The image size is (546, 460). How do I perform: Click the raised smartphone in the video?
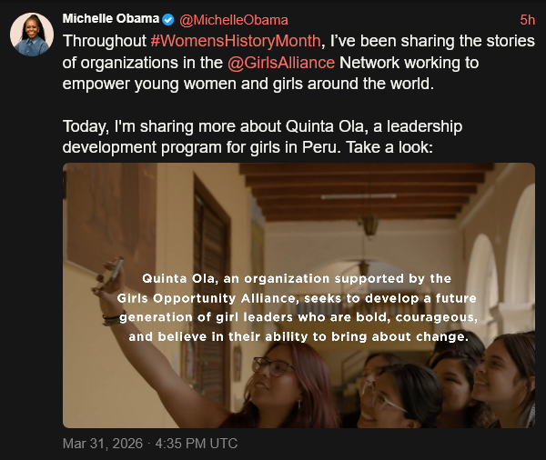(x=112, y=273)
